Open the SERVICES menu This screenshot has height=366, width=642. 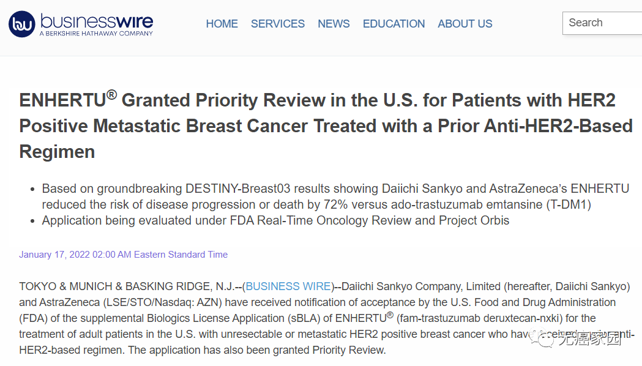click(x=277, y=24)
